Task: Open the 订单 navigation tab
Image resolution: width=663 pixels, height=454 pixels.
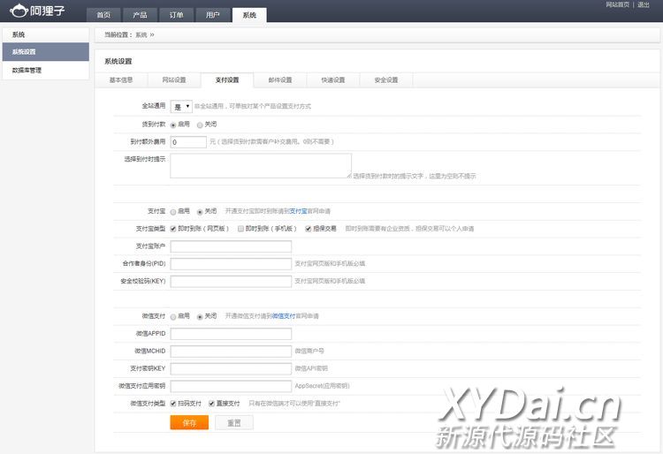Action: (x=176, y=15)
